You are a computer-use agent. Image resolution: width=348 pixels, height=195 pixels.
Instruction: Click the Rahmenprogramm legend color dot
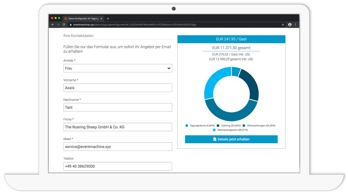pyautogui.click(x=214, y=130)
